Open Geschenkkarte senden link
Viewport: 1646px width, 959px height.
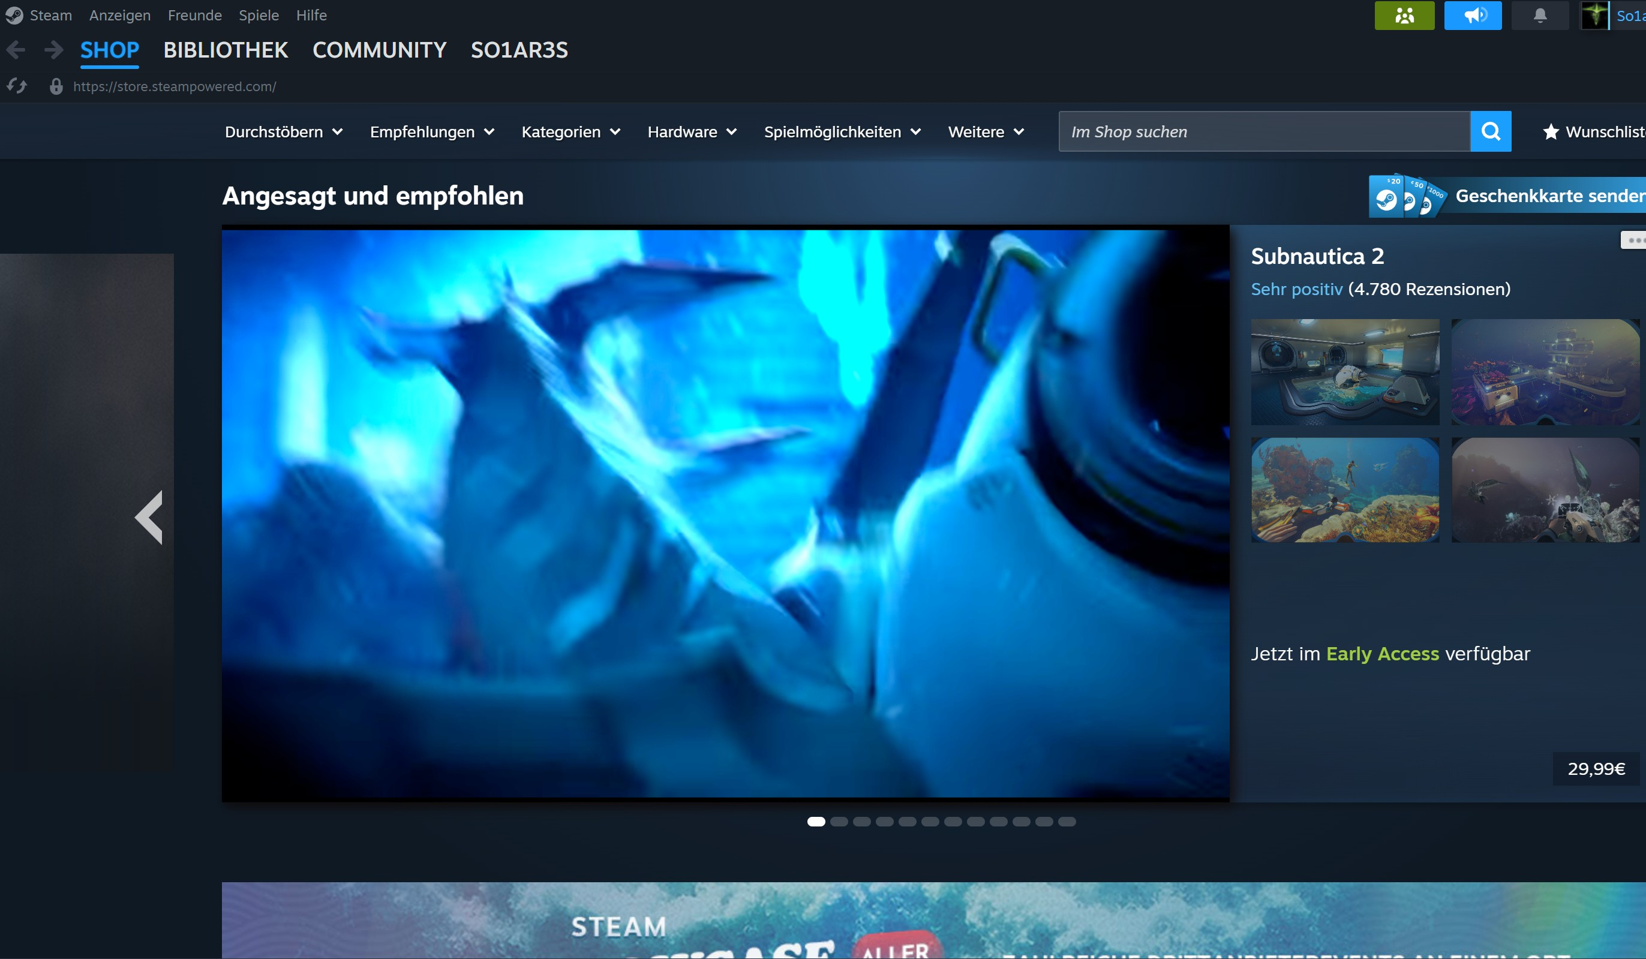click(x=1551, y=196)
